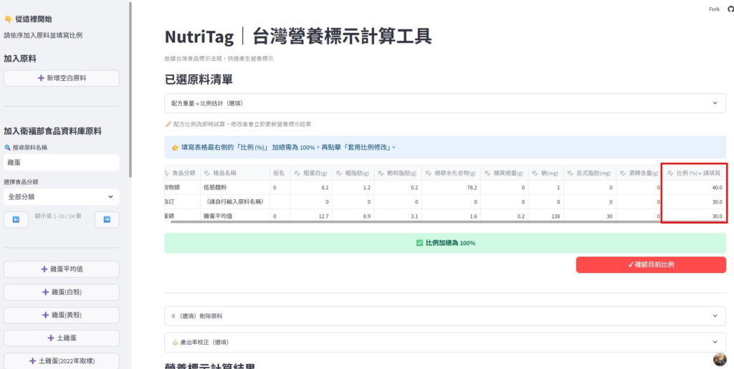Select the 8.9 fat cell of 雞蛋平均值
The height and width of the screenshot is (369, 734).
353,216
